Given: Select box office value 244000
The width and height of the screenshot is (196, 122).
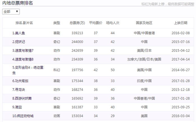Looking at the screenshot, I should [x=77, y=42].
